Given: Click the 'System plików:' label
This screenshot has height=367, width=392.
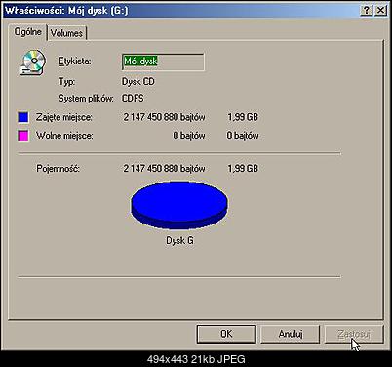Looking at the screenshot, I should tap(86, 98).
